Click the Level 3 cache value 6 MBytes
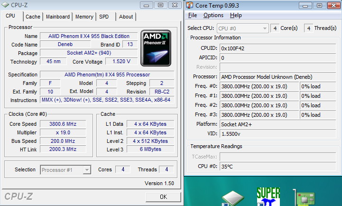Image resolution: width=342 pixels, height=206 pixels. (x=150, y=149)
